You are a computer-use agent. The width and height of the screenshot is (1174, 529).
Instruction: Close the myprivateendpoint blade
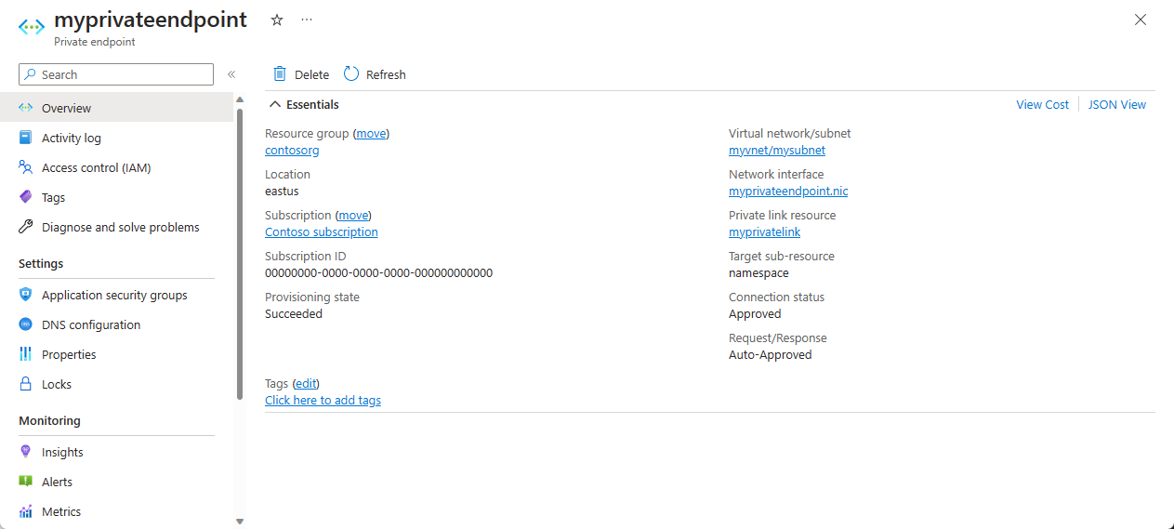1141,20
